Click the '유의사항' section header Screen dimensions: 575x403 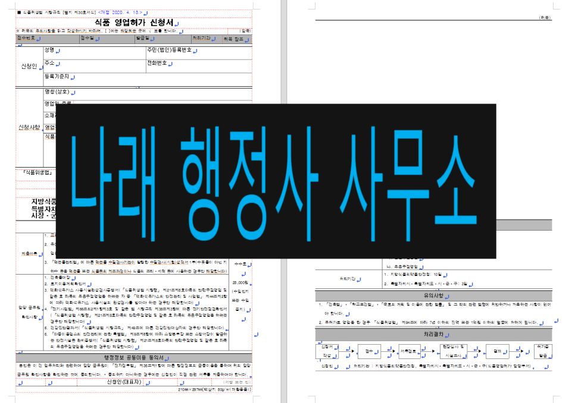click(x=433, y=295)
